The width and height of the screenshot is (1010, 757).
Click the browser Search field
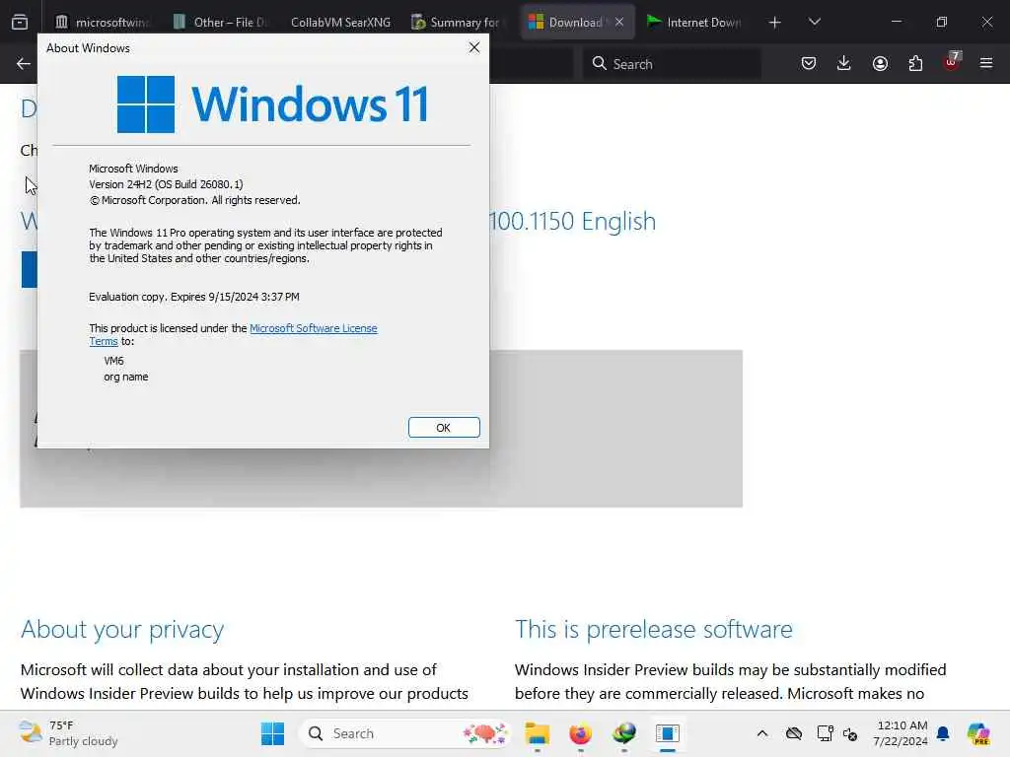672,64
